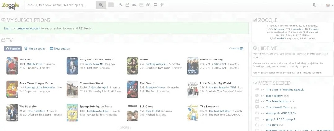This screenshot has width=334, height=131.
Task: Open the TV category icon in top bar
Action: (x=127, y=5)
